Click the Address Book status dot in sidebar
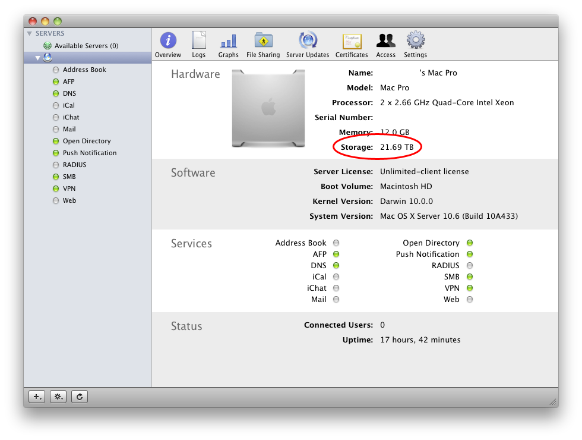Viewport: 582px width, 440px height. 56,70
